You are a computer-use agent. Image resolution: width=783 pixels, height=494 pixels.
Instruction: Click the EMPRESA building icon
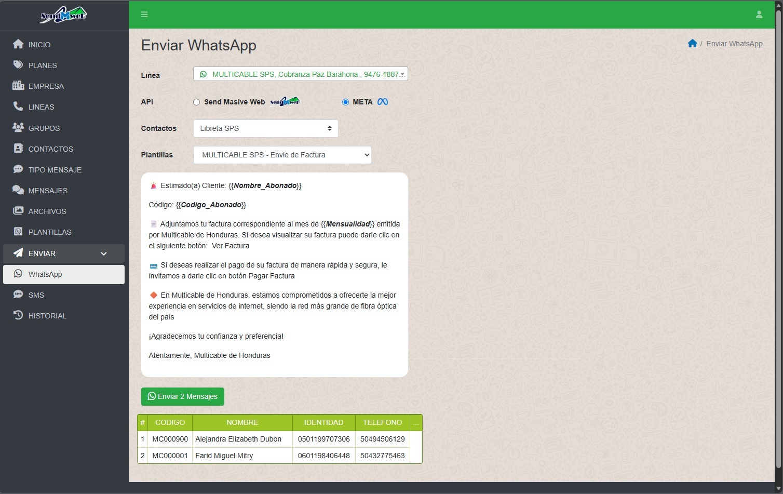point(18,86)
